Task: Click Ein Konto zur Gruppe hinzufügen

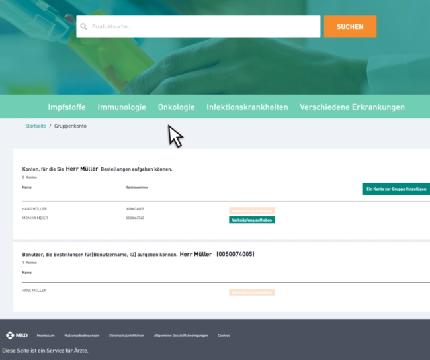Action: (395, 189)
